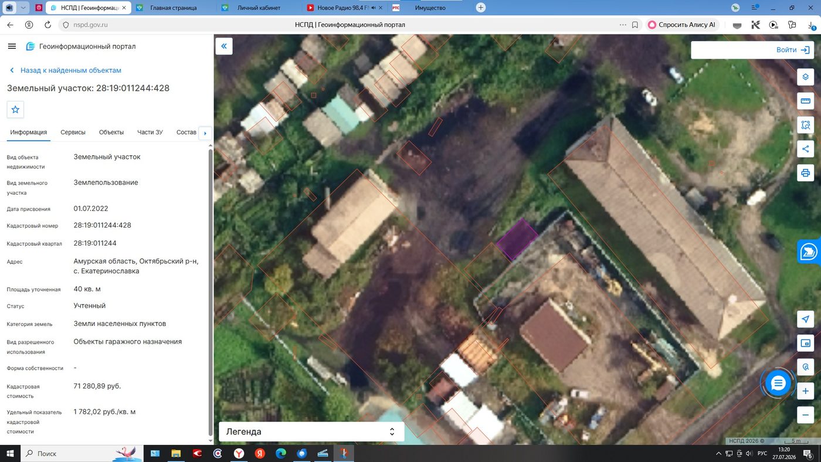The height and width of the screenshot is (462, 821).
Task: Click the status value Учтенный
Action: [90, 305]
